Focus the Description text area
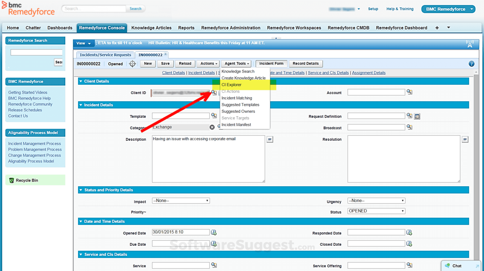Screen dimensions: 484x271 pyautogui.click(x=209, y=159)
